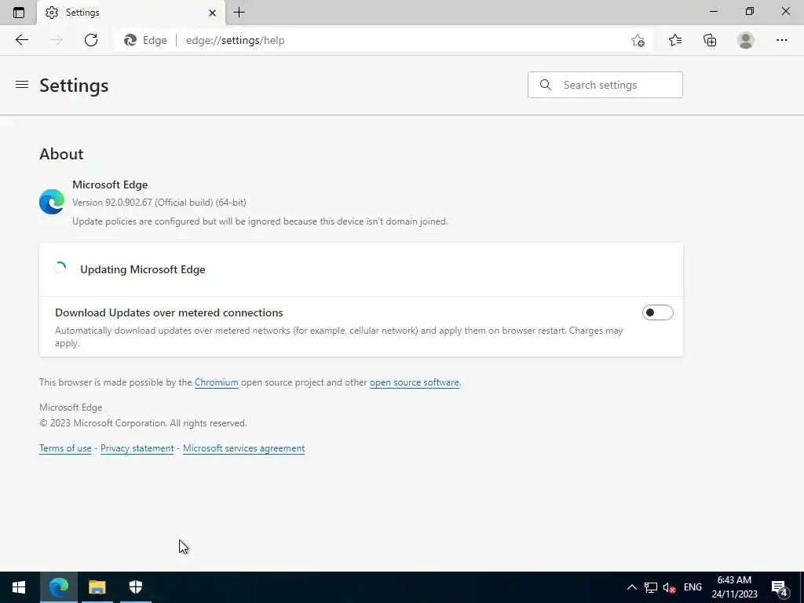Click the Microsoft Edge logo in About
The height and width of the screenshot is (603, 804).
point(52,202)
